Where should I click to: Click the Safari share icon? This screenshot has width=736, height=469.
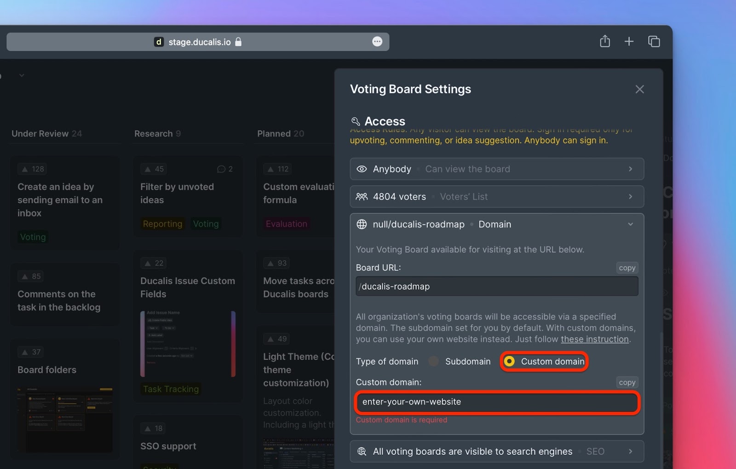[605, 41]
